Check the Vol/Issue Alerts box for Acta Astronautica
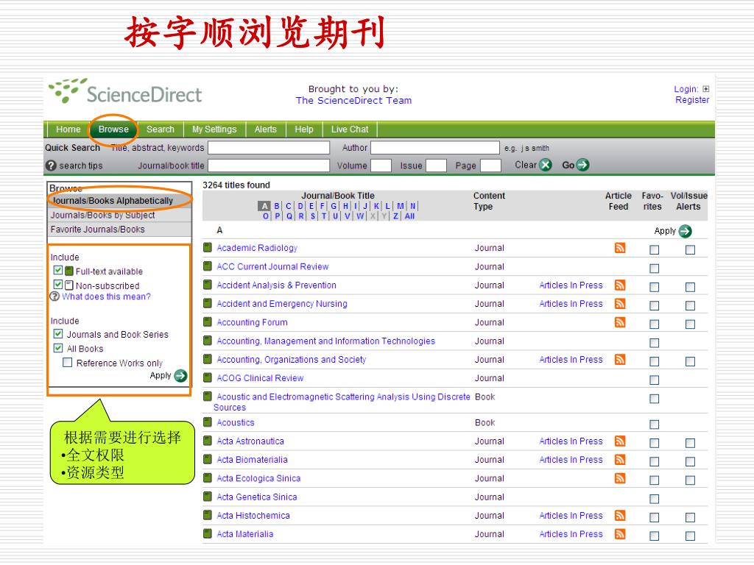Viewport: 754px width, 565px height. click(690, 443)
